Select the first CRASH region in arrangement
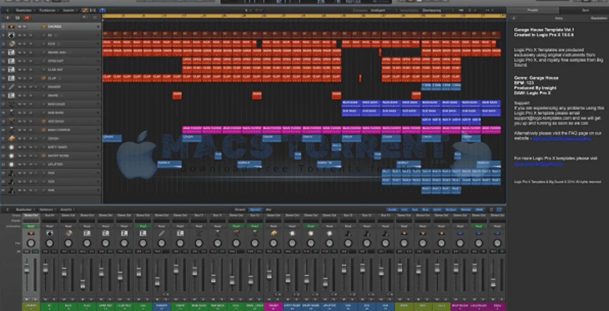This screenshot has height=311, width=609. pos(112,138)
